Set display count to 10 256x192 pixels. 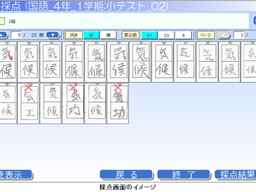click(166, 35)
